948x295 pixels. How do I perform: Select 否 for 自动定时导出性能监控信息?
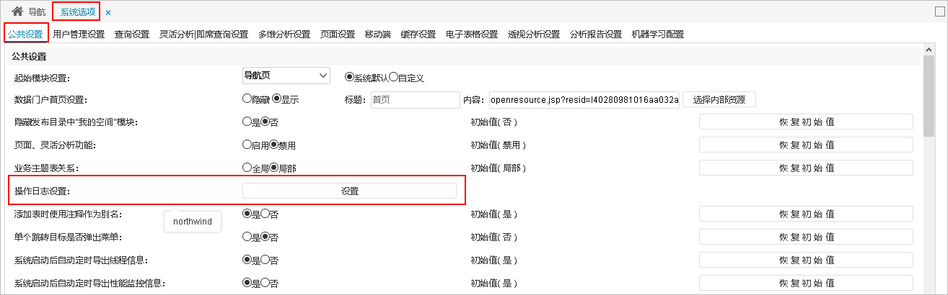265,283
